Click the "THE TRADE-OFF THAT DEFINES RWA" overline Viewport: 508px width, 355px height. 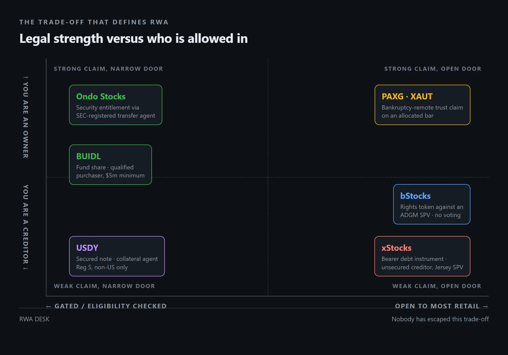point(94,22)
